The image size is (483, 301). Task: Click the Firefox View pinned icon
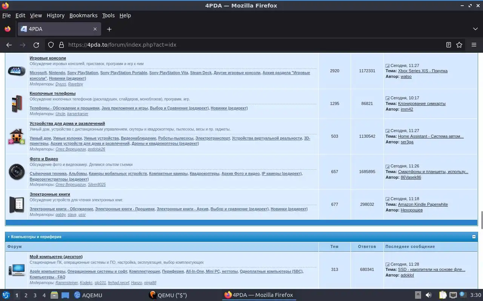(8, 29)
